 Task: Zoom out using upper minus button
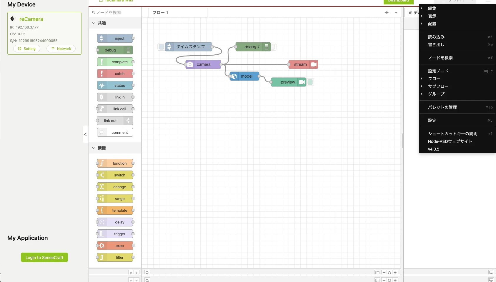tap(384, 273)
